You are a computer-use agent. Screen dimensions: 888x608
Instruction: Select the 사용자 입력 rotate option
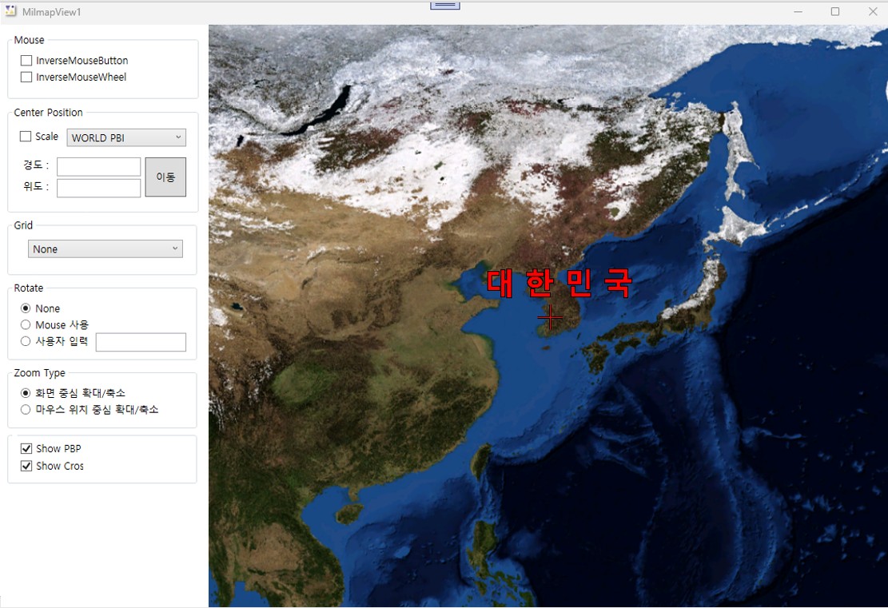pyautogui.click(x=26, y=341)
